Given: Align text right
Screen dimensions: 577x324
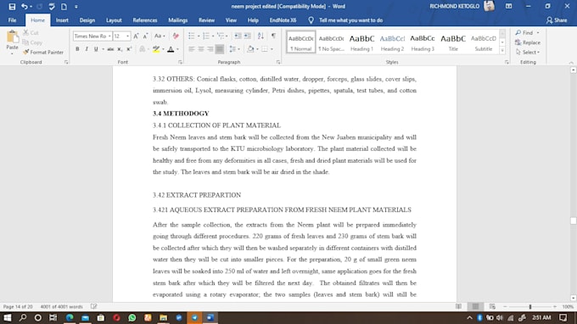Looking at the screenshot, I should 210,49.
